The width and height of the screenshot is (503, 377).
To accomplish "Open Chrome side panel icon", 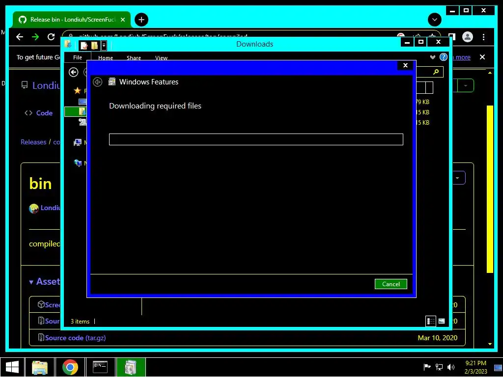I will click(x=452, y=37).
